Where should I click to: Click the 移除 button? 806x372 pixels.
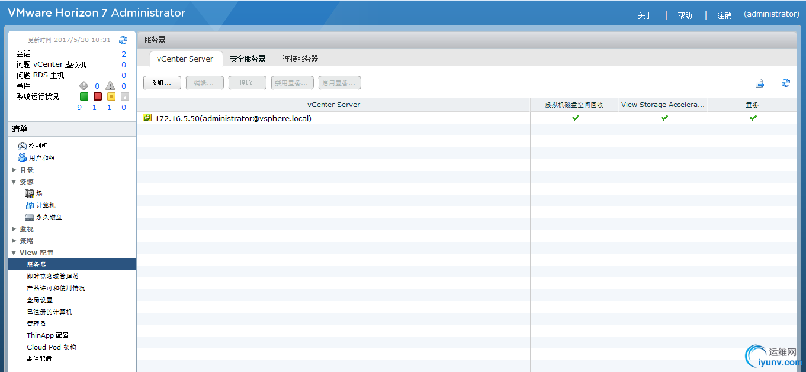coord(247,83)
